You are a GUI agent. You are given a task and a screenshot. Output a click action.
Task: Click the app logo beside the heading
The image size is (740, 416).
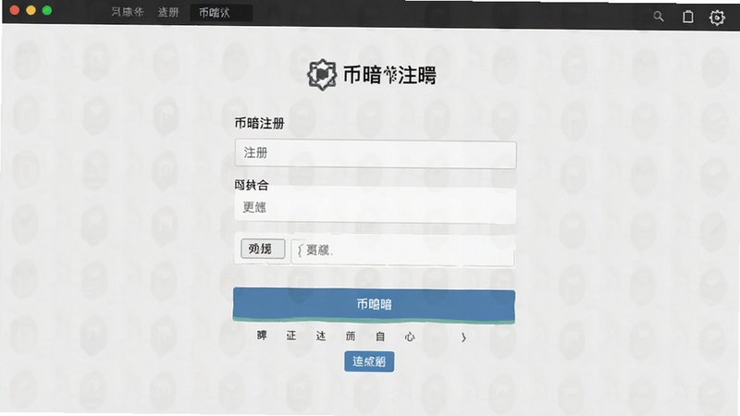pyautogui.click(x=322, y=75)
